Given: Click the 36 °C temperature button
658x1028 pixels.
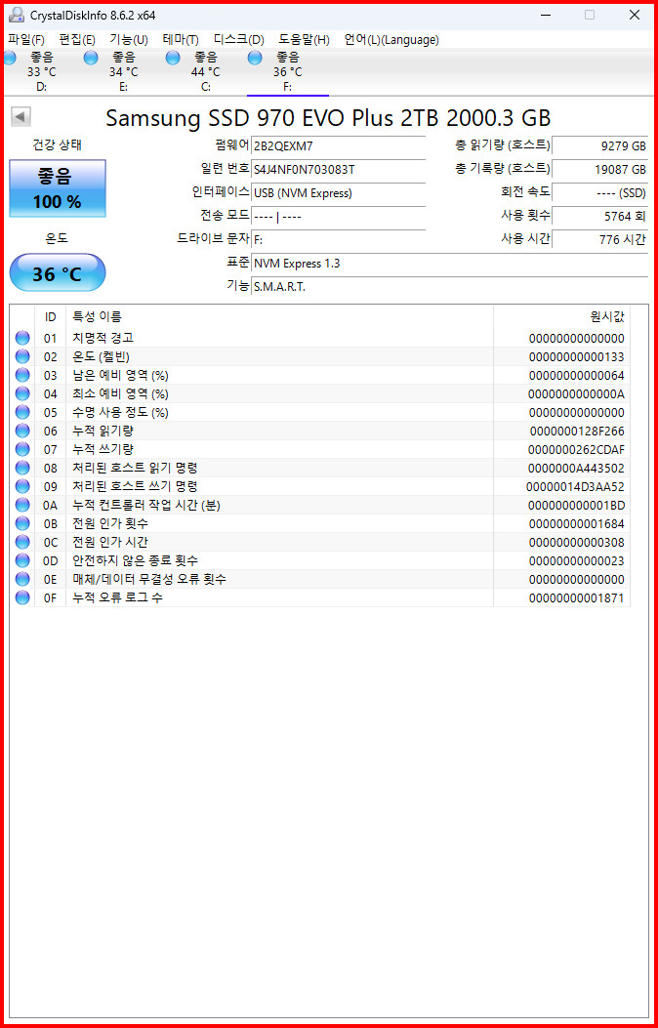Looking at the screenshot, I should click(x=58, y=273).
